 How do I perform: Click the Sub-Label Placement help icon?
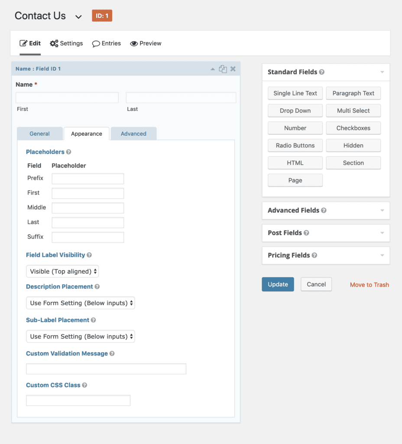(94, 320)
